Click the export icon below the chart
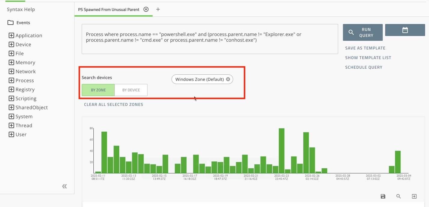The width and height of the screenshot is (429, 207). point(414,196)
